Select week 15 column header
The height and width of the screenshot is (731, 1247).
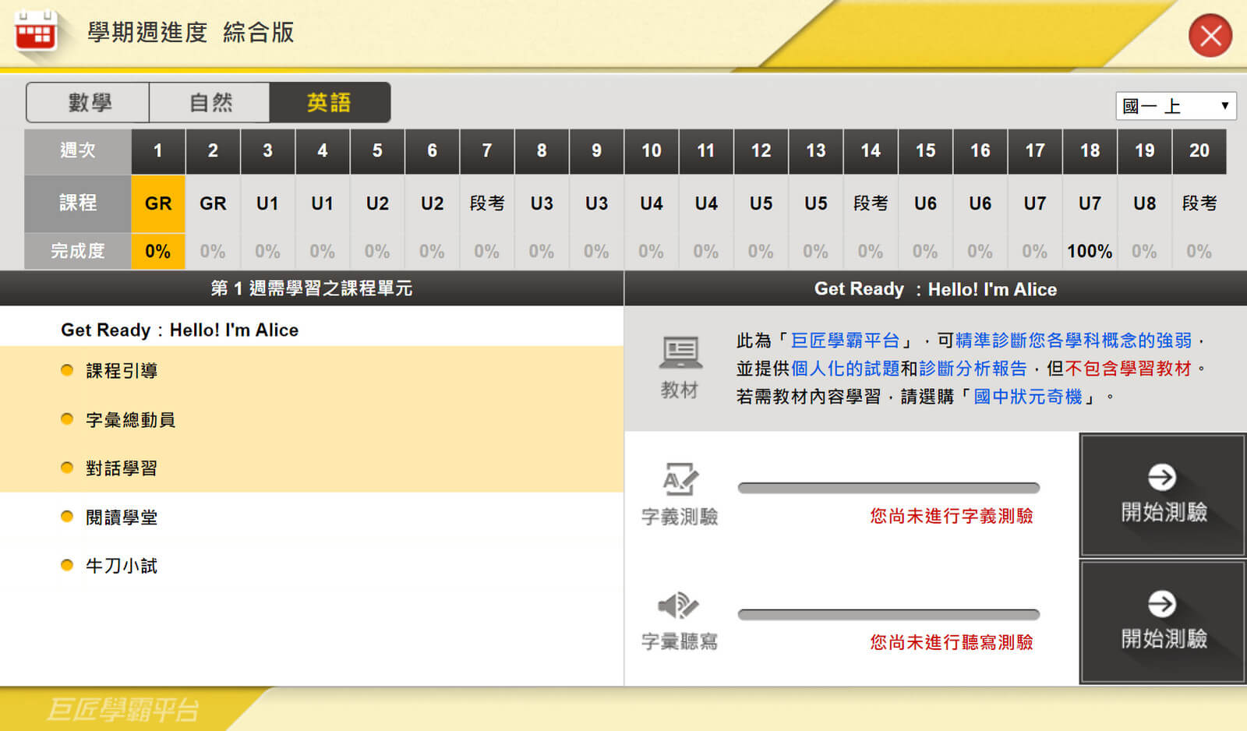(925, 151)
